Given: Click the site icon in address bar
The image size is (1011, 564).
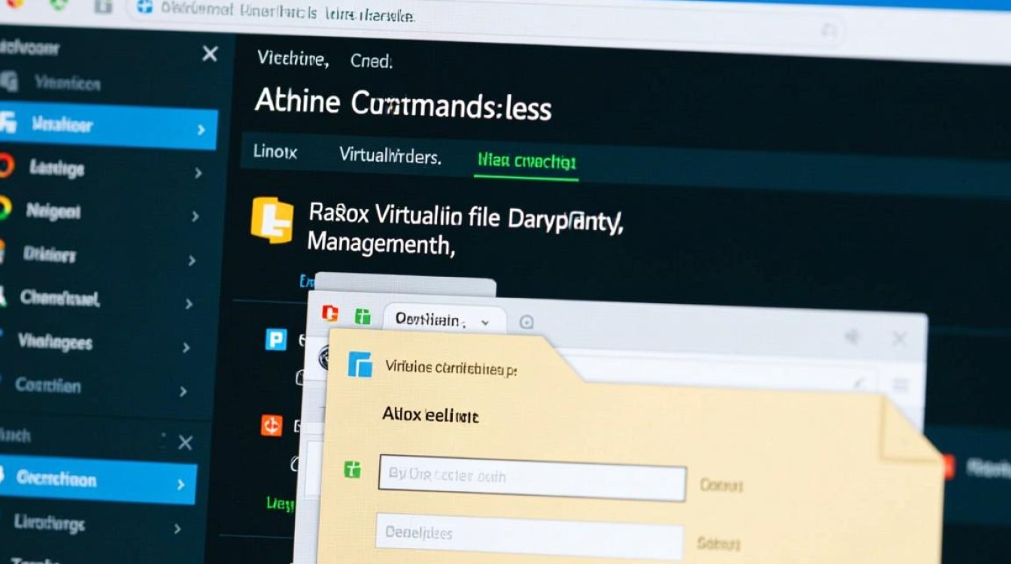Looking at the screenshot, I should point(145,8).
